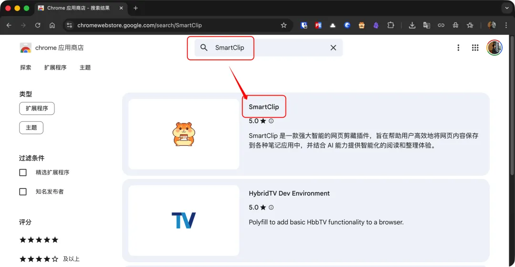
Task: Open the Chrome three-dot menu
Action: [506, 25]
